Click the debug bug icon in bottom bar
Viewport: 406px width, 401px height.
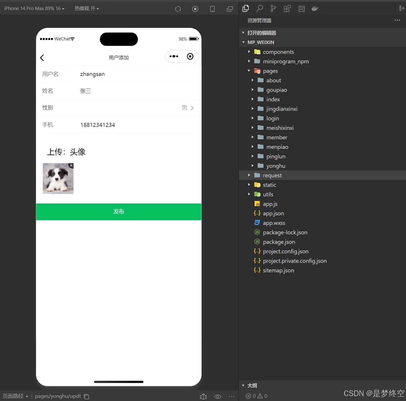point(203,396)
